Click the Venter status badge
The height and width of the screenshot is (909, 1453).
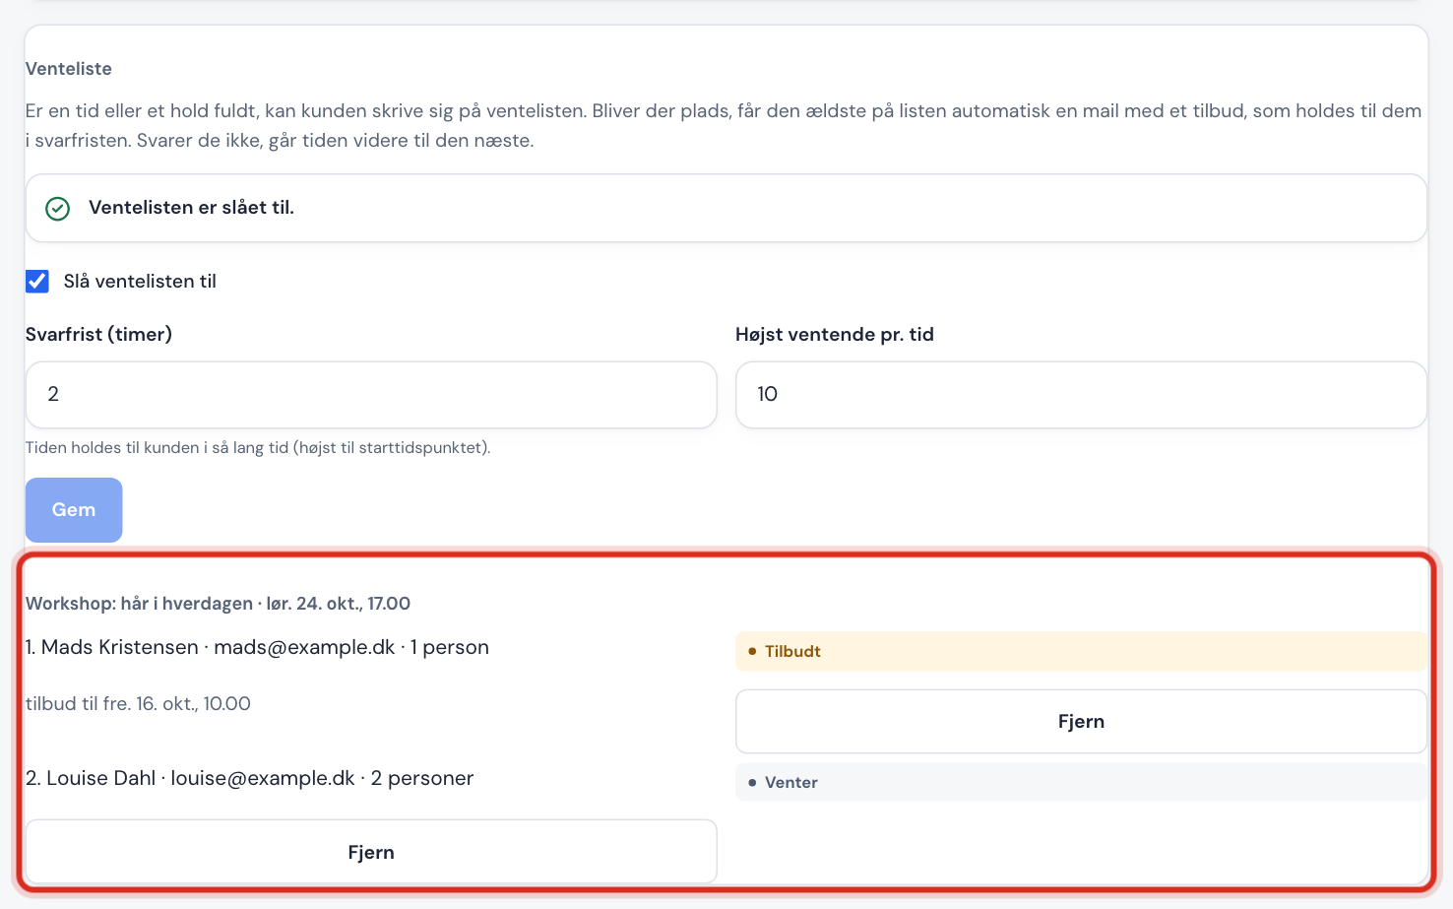(x=1081, y=783)
